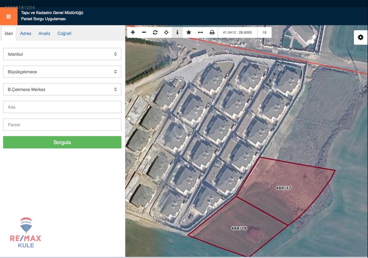The image size is (368, 258).
Task: Open the Büyükçekmece district dropdown
Action: [62, 72]
